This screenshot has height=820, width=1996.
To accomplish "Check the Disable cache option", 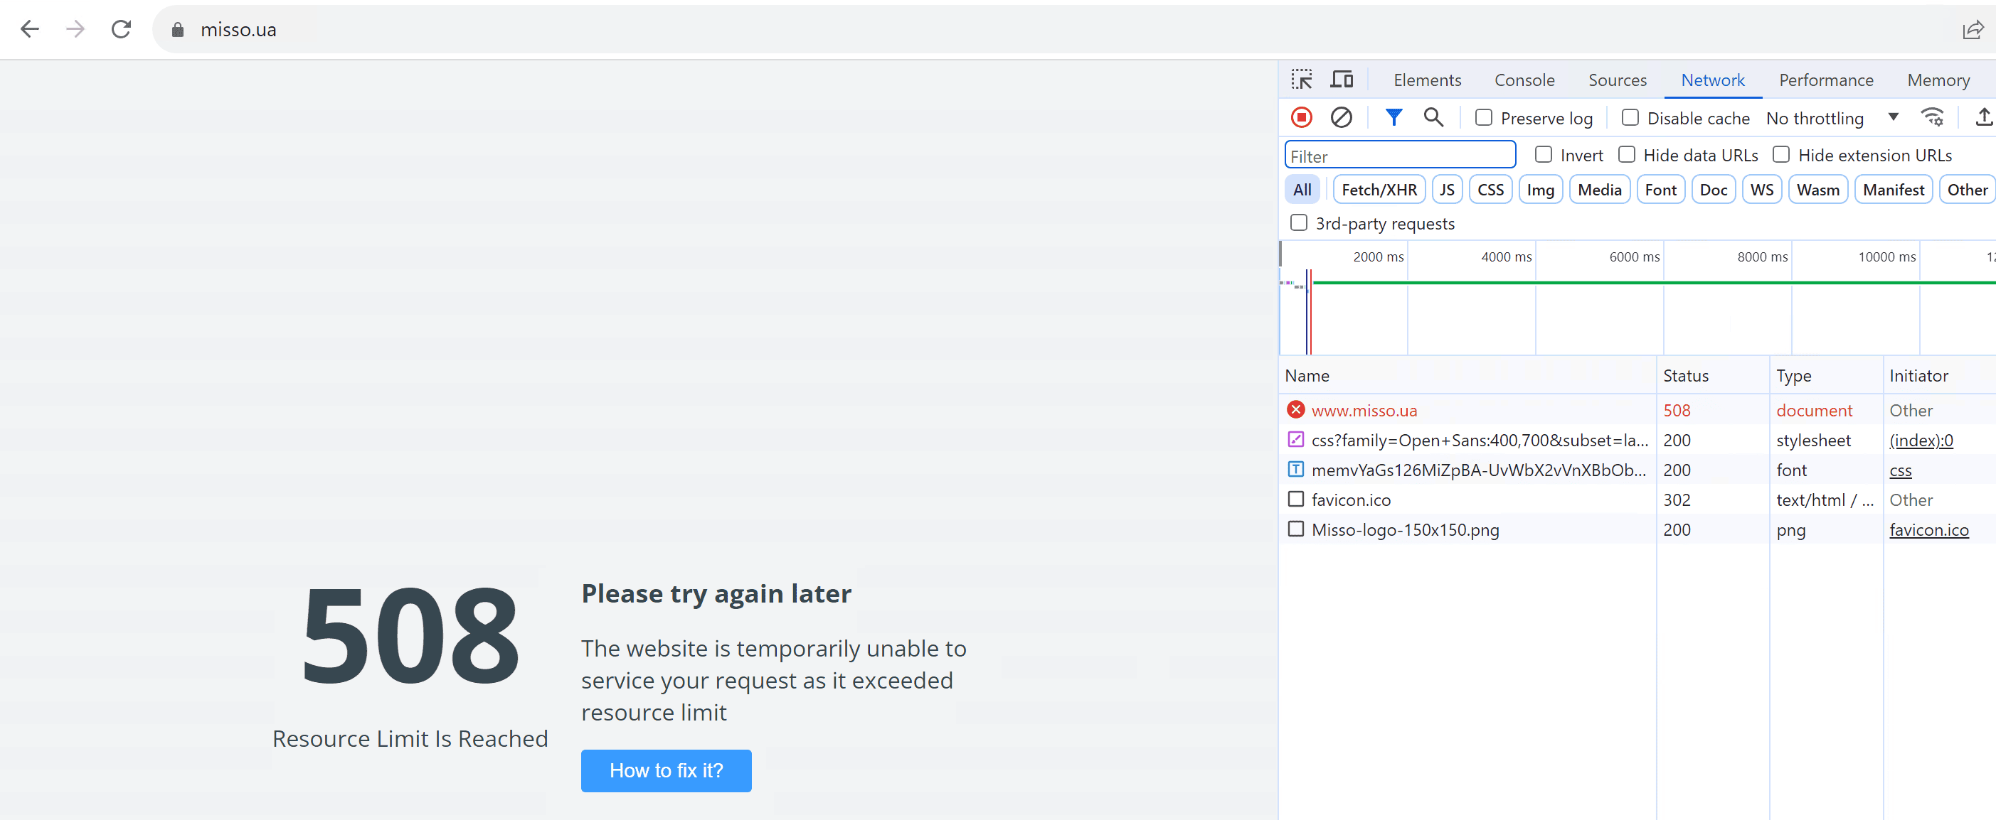I will pos(1630,118).
